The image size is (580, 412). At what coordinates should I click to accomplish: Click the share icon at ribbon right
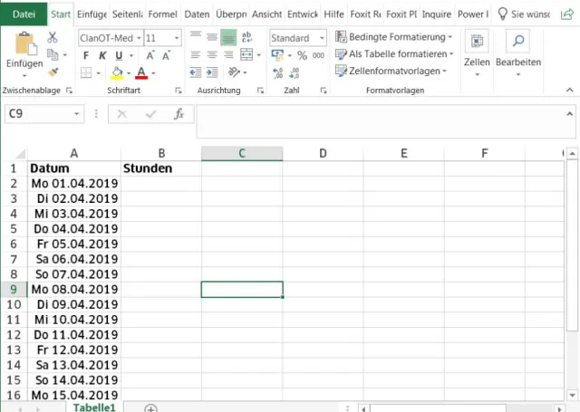[566, 14]
